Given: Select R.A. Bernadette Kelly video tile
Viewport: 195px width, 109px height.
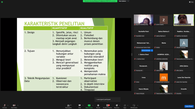Looking at the screenshot, I should click(x=144, y=20).
